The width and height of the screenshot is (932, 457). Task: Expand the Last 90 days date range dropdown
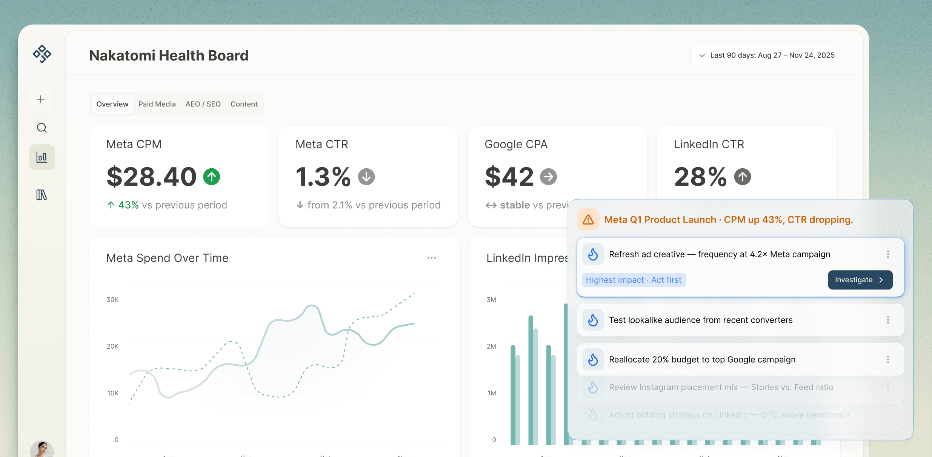(x=766, y=55)
